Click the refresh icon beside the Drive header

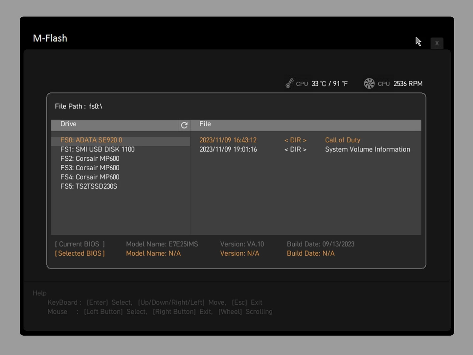click(x=184, y=125)
